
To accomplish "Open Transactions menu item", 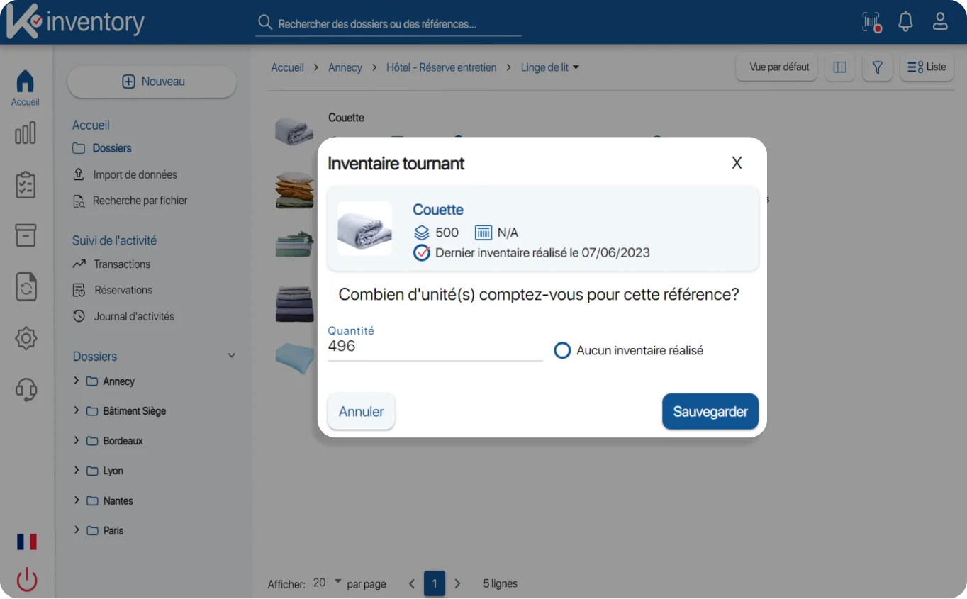I will point(111,264).
